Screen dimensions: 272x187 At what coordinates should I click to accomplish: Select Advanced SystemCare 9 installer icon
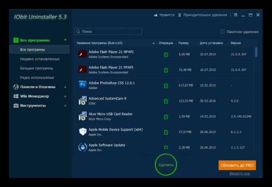click(x=83, y=100)
